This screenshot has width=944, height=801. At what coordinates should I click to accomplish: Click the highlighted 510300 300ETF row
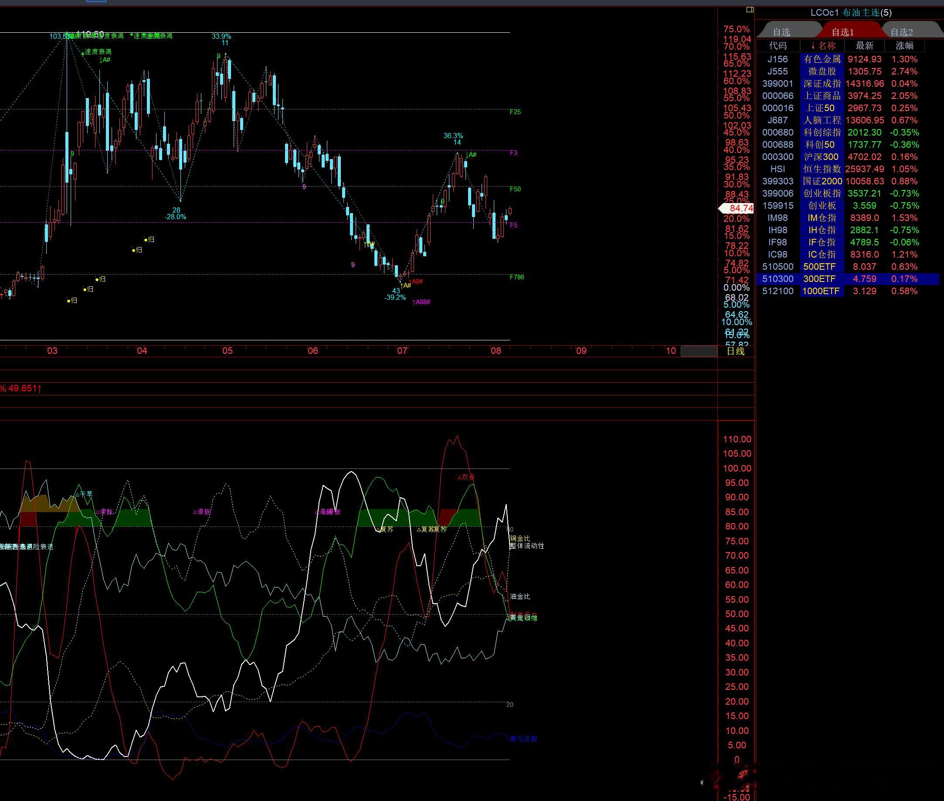coord(847,279)
